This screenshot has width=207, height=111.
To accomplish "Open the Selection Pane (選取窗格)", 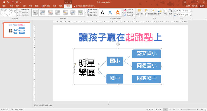I will [x=153, y=12].
